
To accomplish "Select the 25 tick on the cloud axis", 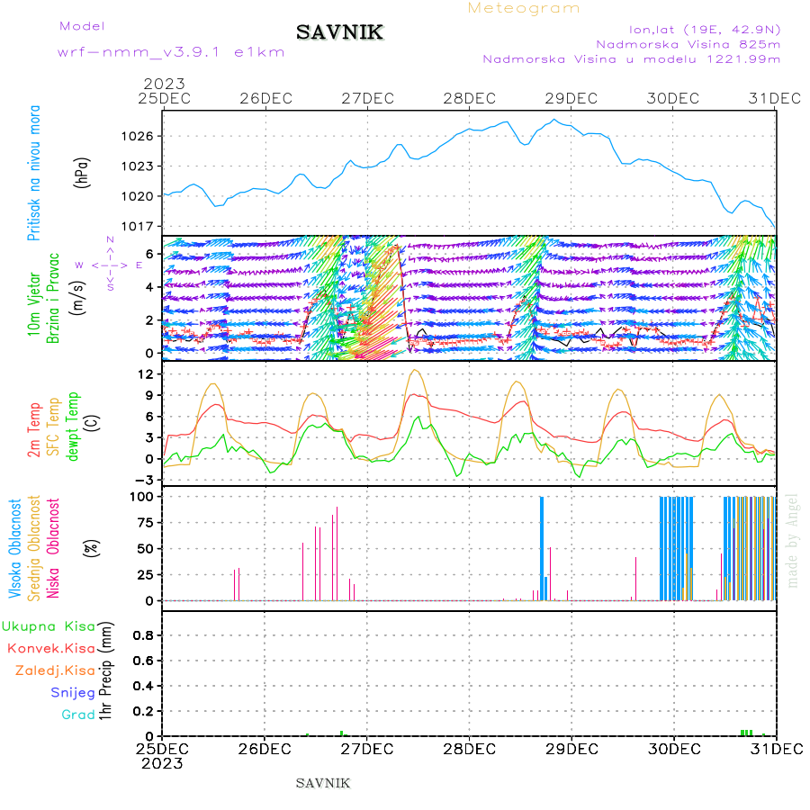I will (x=146, y=574).
